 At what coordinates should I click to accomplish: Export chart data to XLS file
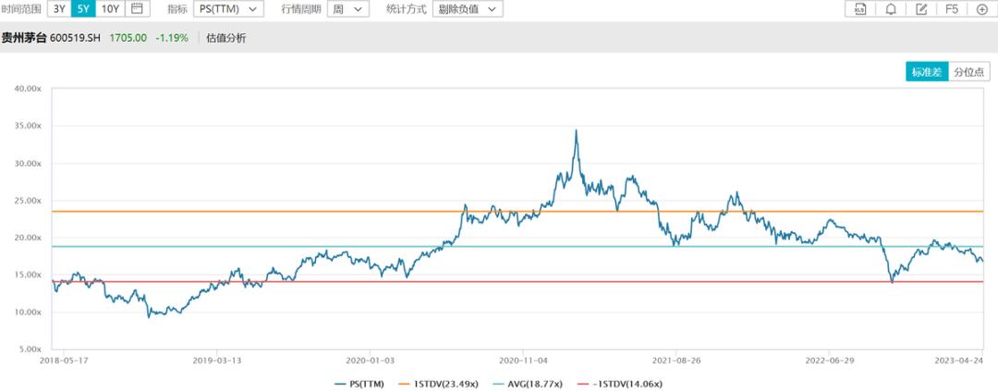coord(860,9)
